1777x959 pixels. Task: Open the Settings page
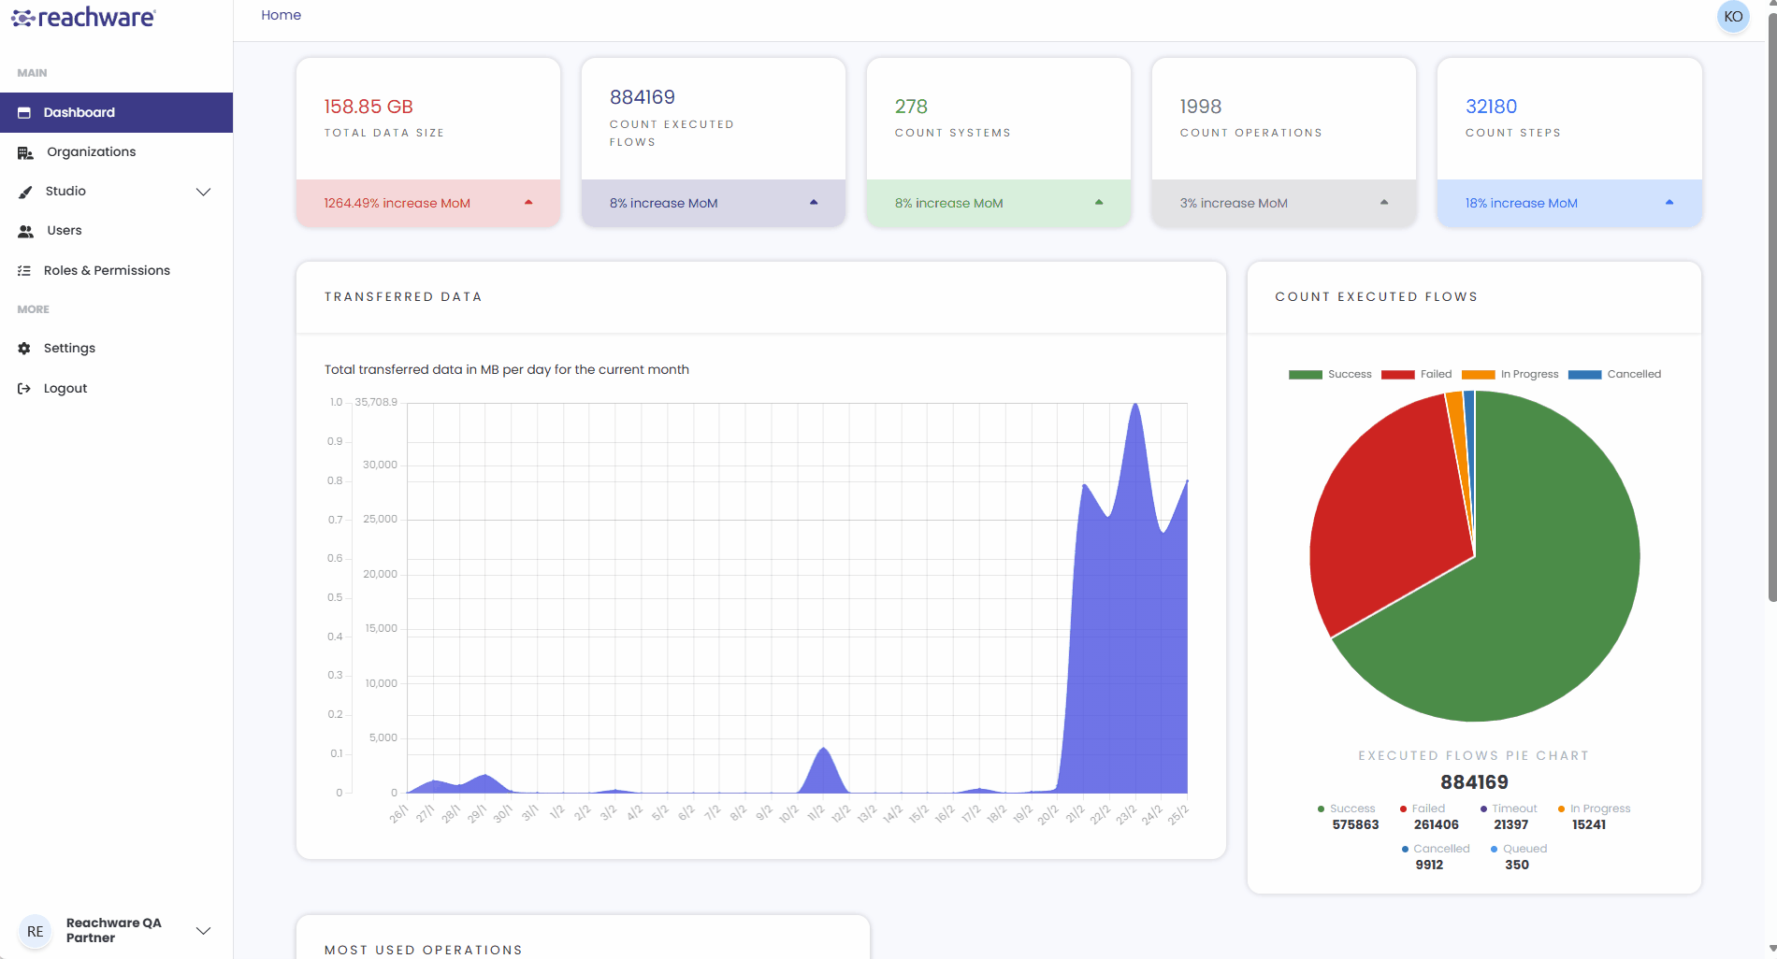click(116, 349)
